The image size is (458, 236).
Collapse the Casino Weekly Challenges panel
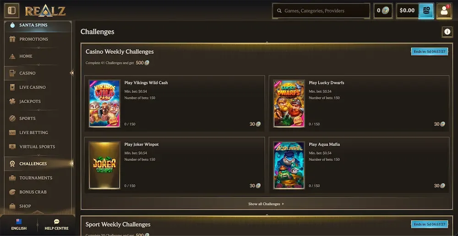coord(267,43)
